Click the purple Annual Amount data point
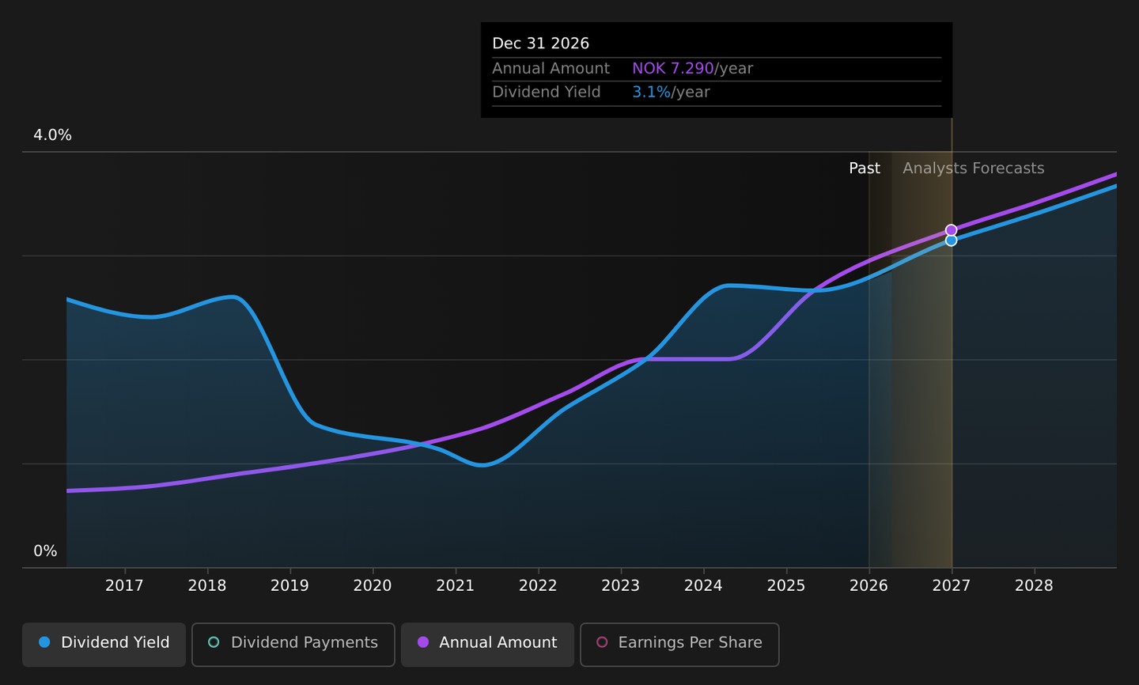 tap(951, 230)
